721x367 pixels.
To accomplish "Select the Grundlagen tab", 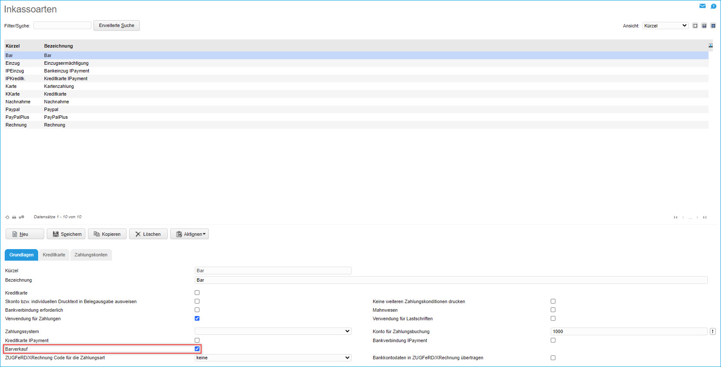I will click(21, 255).
